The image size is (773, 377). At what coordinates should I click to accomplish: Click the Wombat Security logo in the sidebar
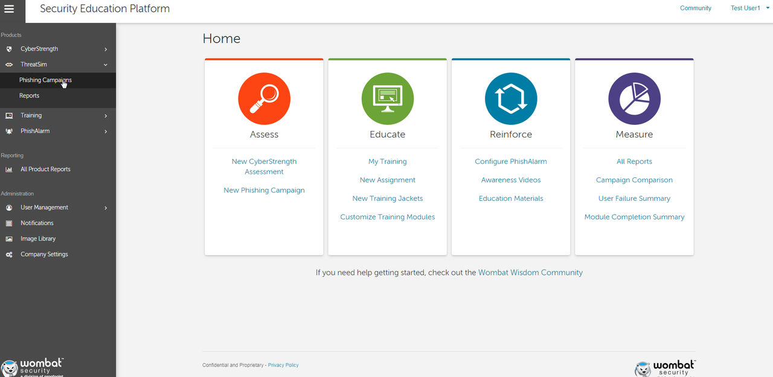pos(33,367)
